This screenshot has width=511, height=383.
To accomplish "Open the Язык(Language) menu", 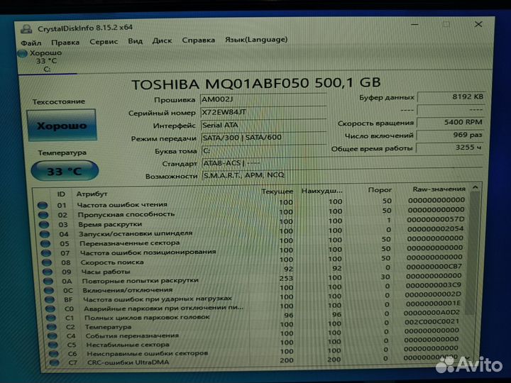I will tap(256, 40).
